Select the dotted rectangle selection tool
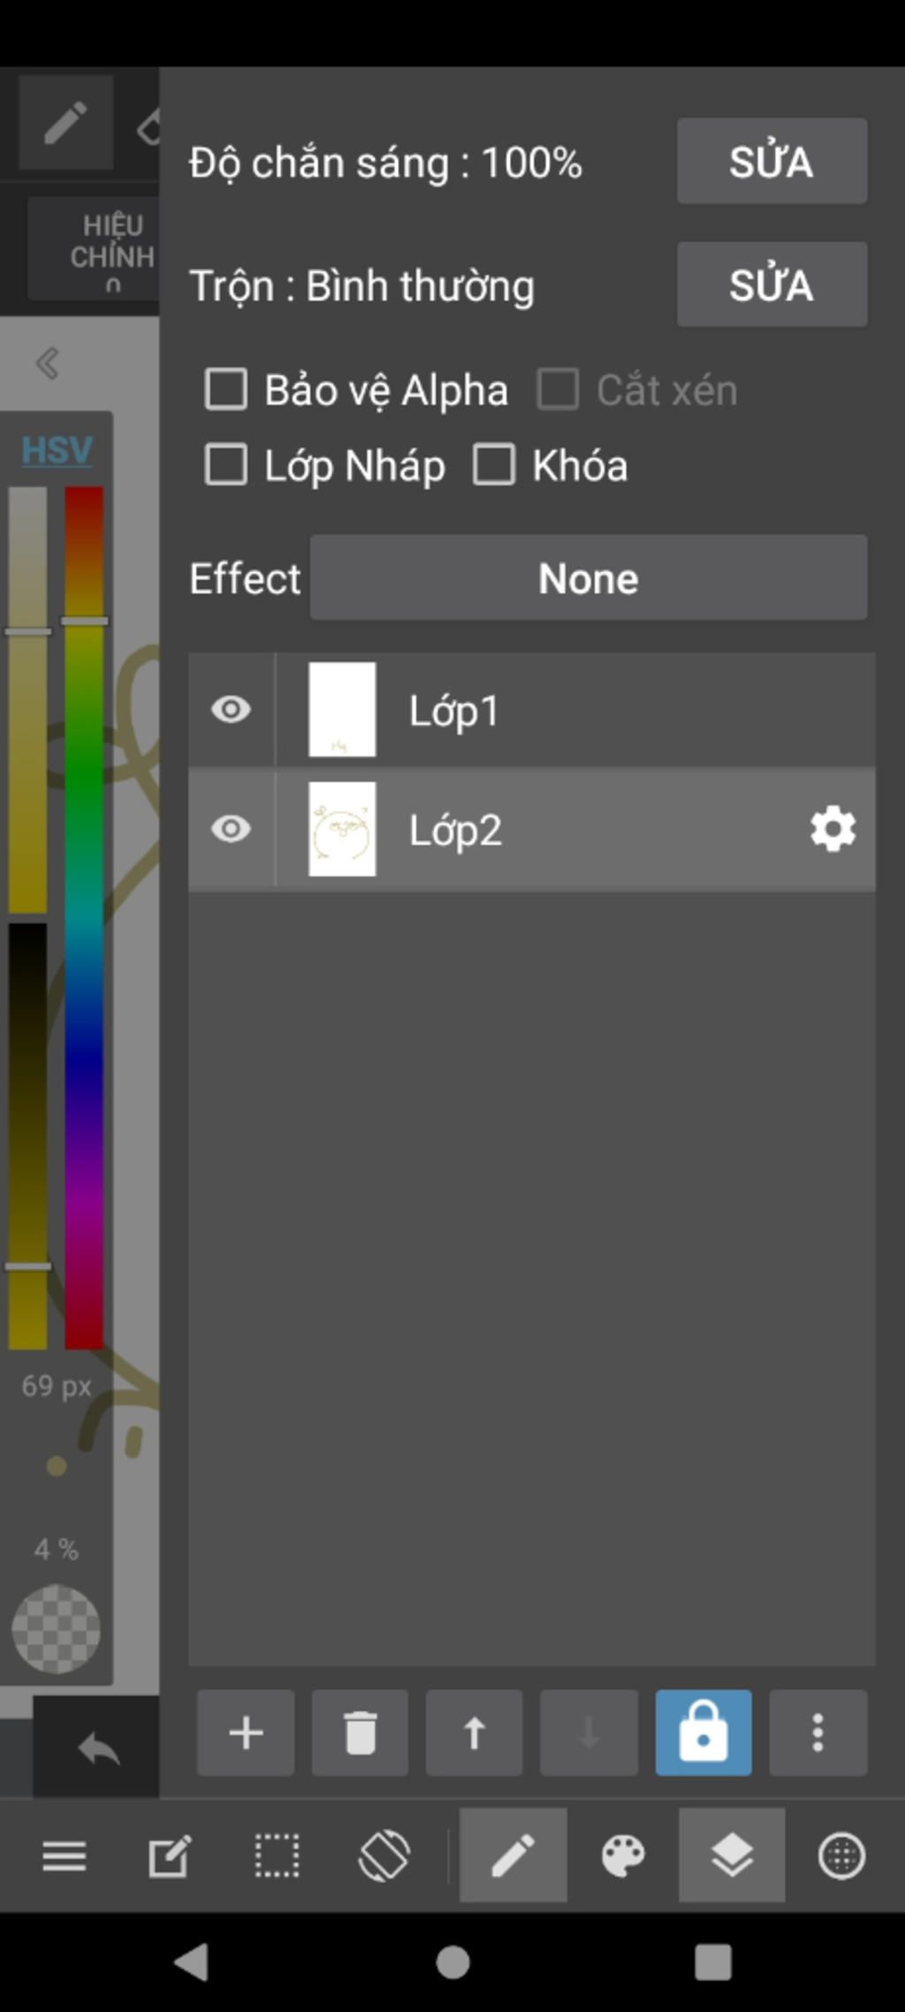The width and height of the screenshot is (905, 2012). 277,1855
